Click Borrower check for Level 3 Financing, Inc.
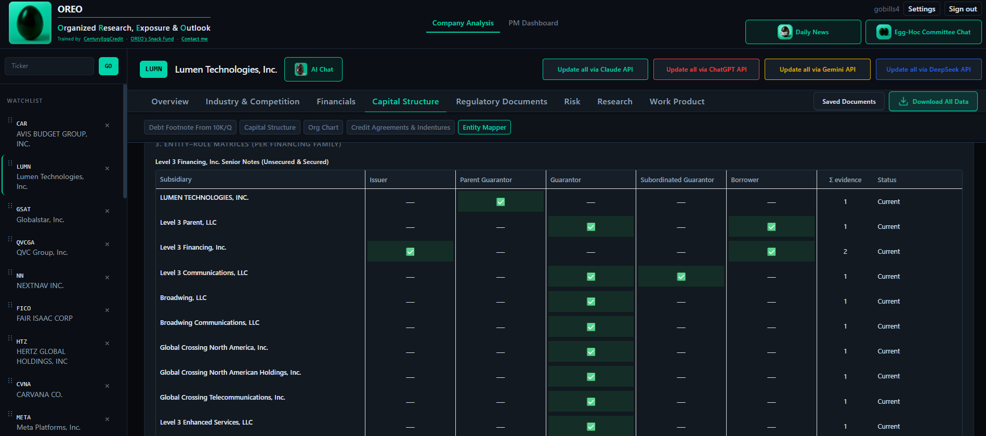The width and height of the screenshot is (986, 436). pyautogui.click(x=771, y=252)
